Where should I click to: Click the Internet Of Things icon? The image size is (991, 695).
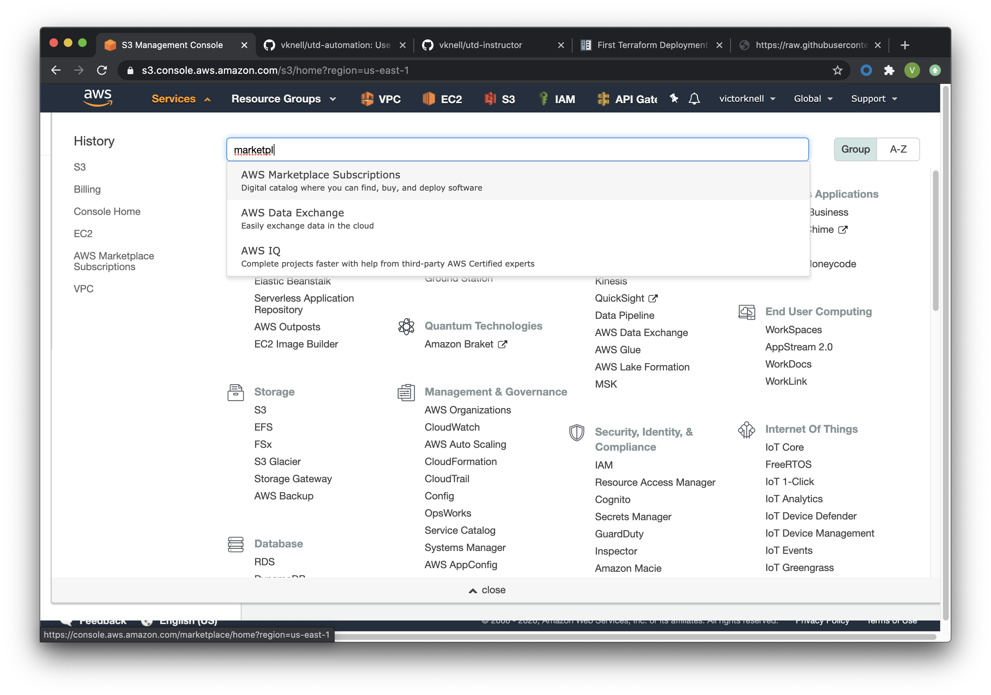[x=747, y=430]
